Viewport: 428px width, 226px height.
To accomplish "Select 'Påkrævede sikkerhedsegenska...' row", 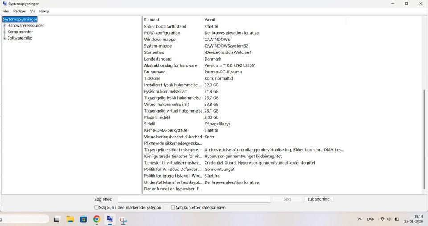I will pyautogui.click(x=244, y=143).
